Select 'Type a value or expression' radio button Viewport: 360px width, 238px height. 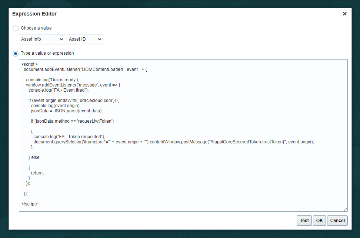pyautogui.click(x=16, y=53)
